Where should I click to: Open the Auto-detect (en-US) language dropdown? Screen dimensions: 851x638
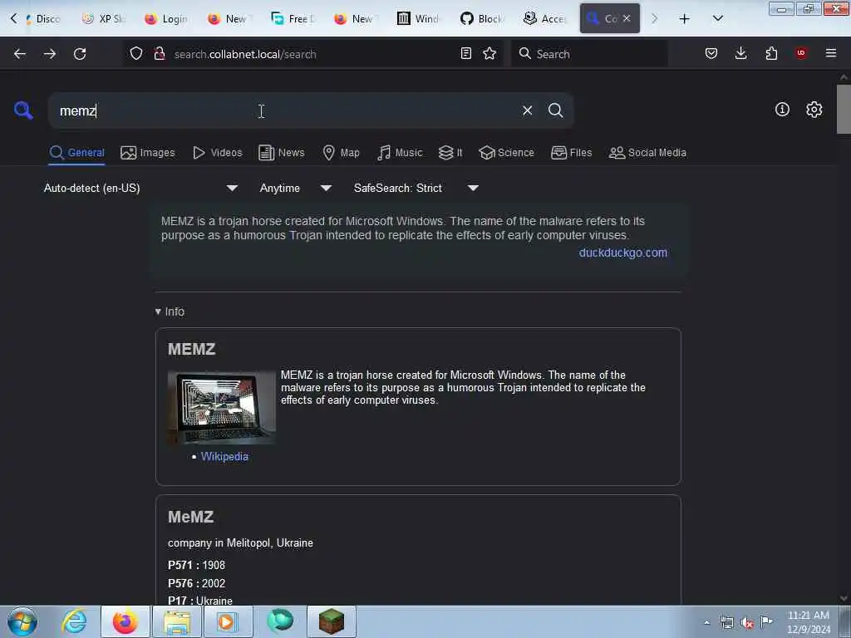141,189
